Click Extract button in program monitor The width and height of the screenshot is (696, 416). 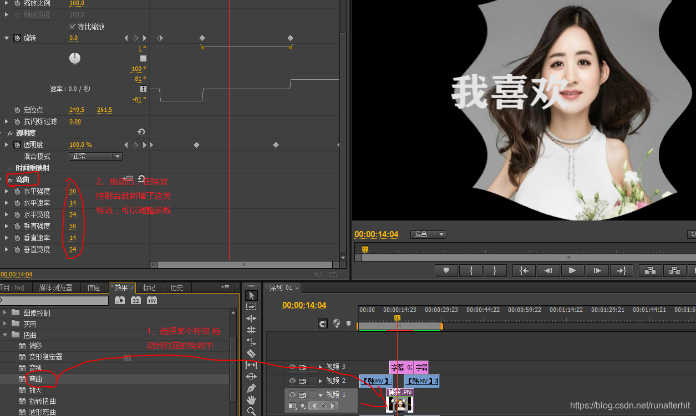pyautogui.click(x=674, y=270)
